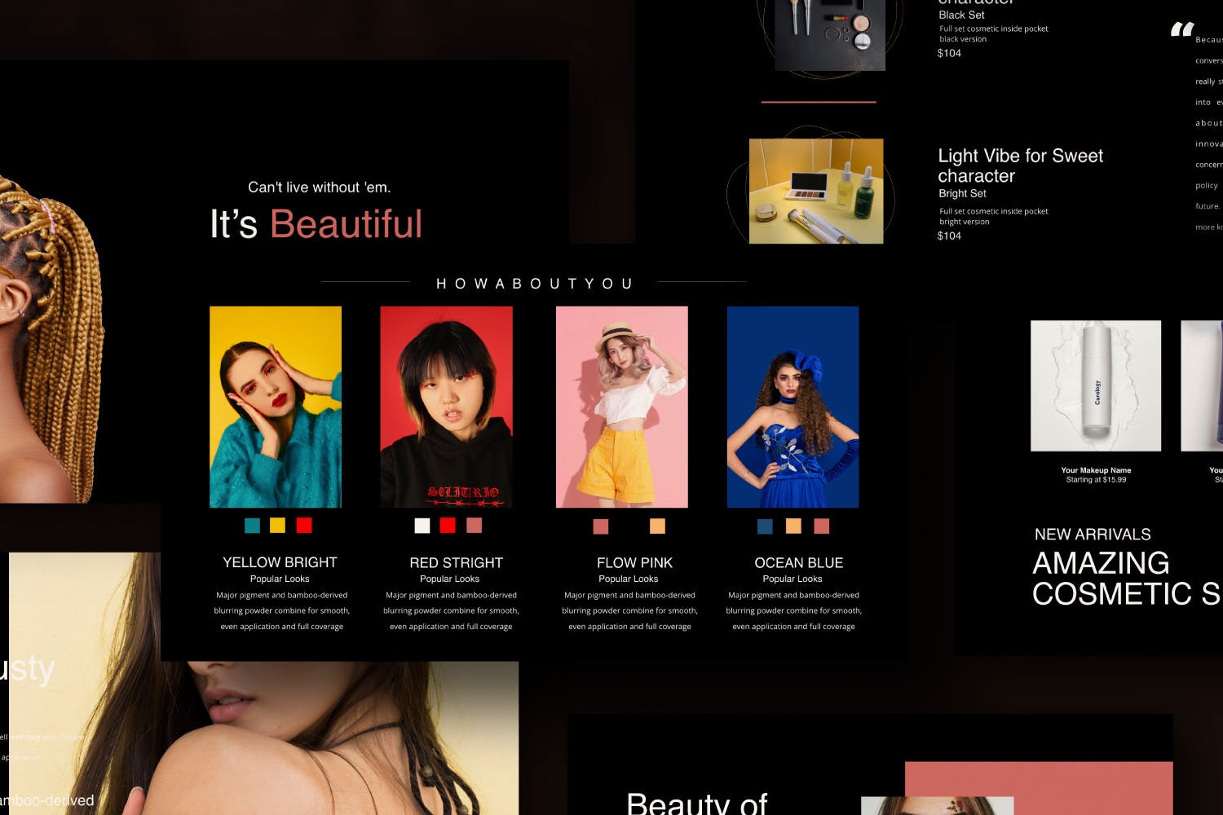Click the quotation mark icon
This screenshot has width=1223, height=815.
click(x=1181, y=30)
